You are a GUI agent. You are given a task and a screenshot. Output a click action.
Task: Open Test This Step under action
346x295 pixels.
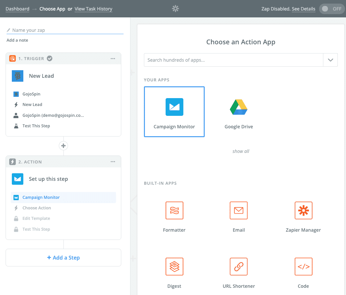[63, 229]
